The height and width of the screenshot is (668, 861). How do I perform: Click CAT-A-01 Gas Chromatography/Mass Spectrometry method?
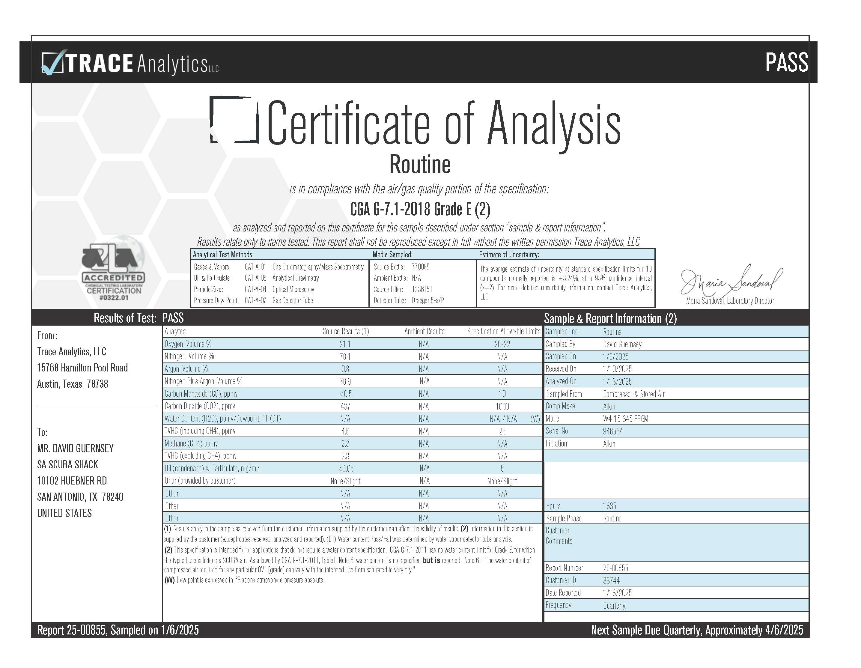(304, 267)
